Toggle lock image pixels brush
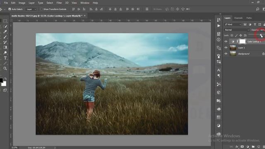The height and width of the screenshot is (149, 265). 236,35
